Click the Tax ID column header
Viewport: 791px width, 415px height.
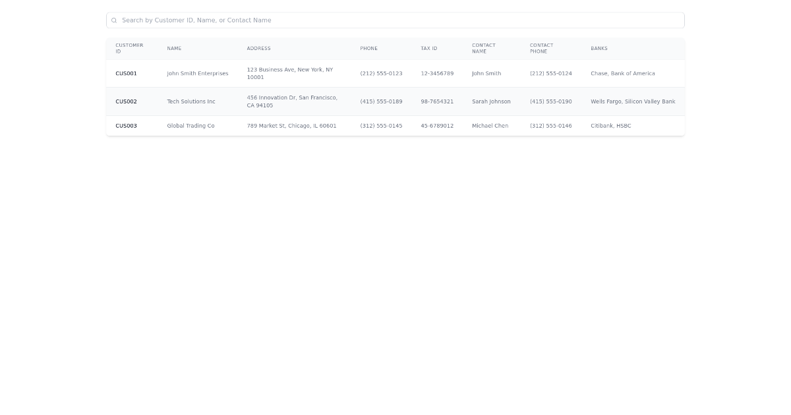(429, 49)
